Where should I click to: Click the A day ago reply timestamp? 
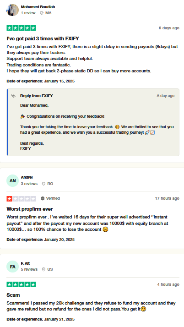point(166,96)
